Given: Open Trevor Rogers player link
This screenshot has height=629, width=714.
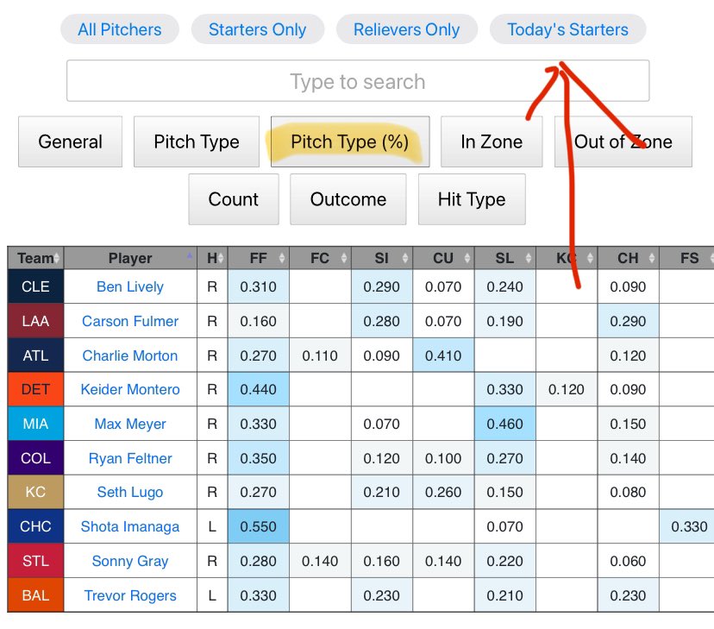Looking at the screenshot, I should tap(130, 595).
